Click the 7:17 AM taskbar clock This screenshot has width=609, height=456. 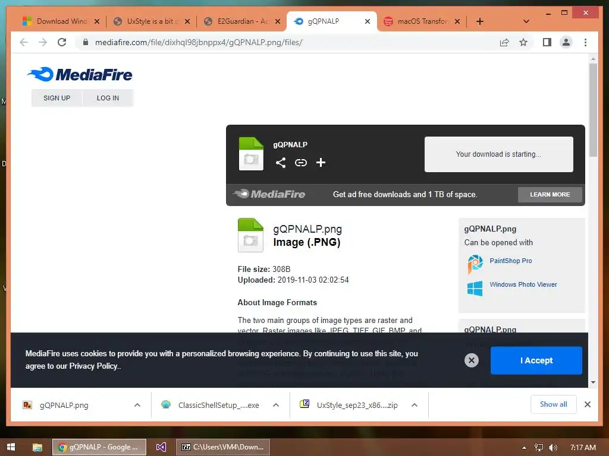pyautogui.click(x=583, y=448)
